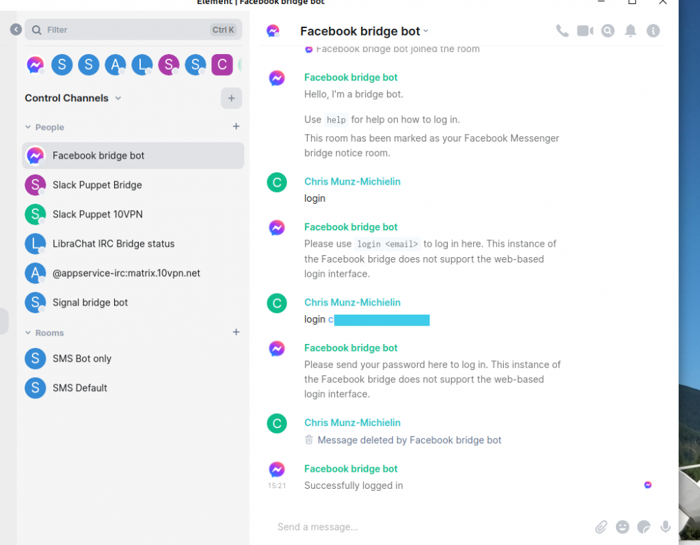
Task: Open the SMS Default room
Action: [x=133, y=388]
